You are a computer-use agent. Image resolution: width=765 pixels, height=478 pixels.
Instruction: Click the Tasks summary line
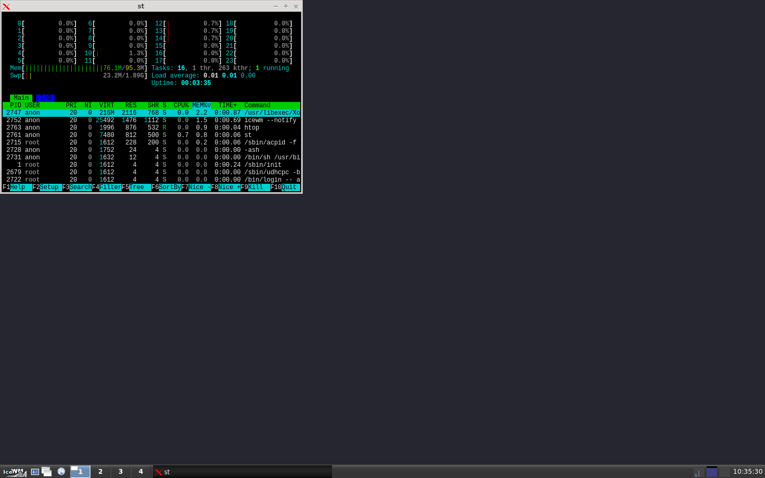220,69
